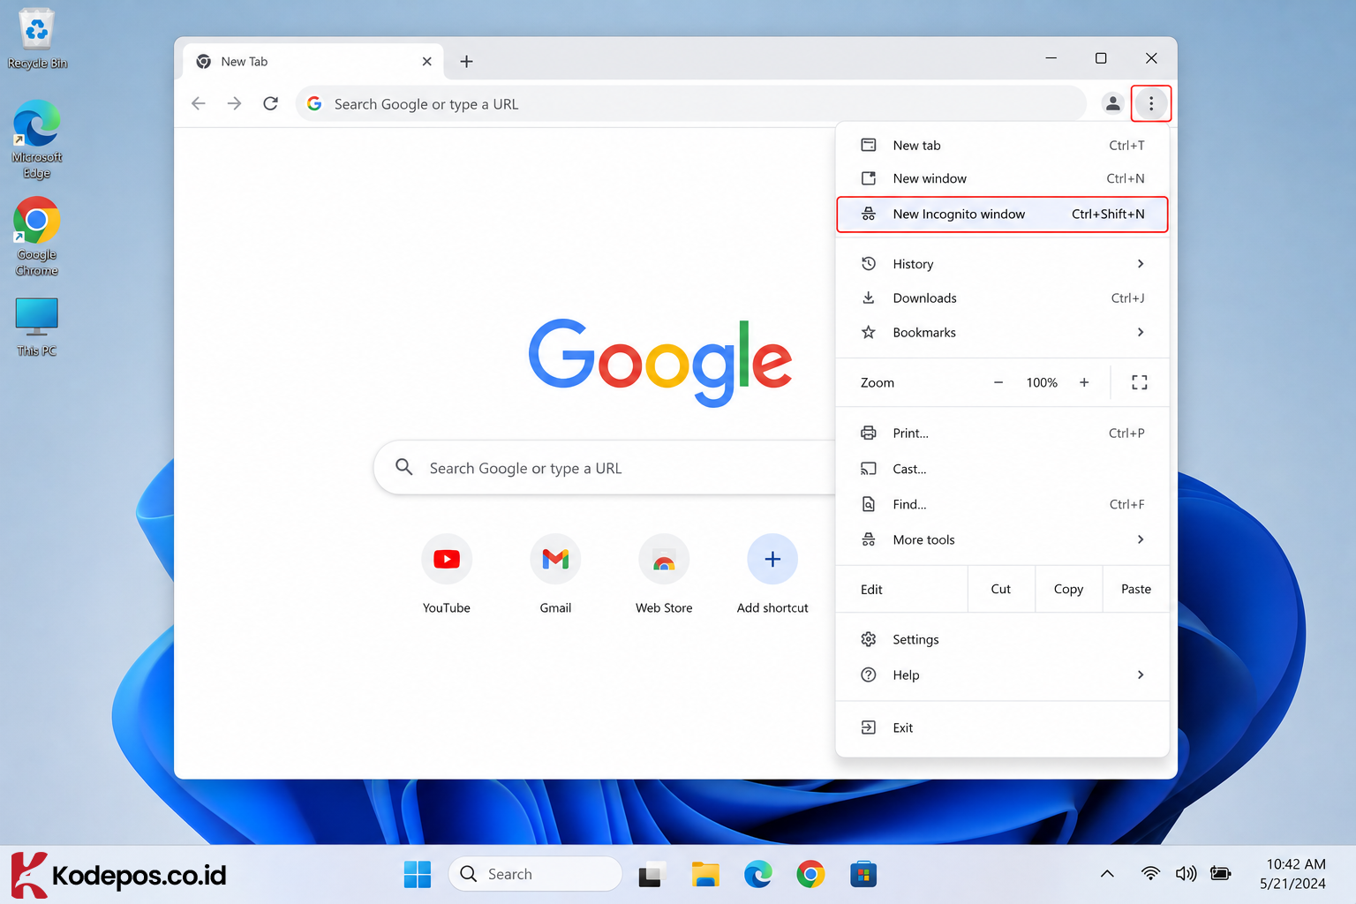The width and height of the screenshot is (1356, 904).
Task: Open New Incognito window
Action: coord(1002,214)
